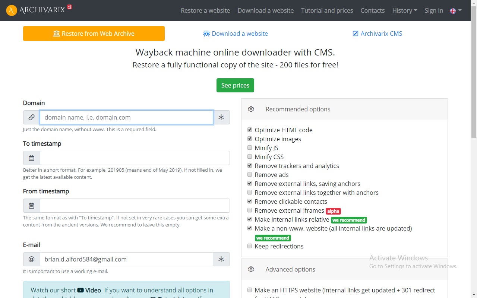Click the gear icon in Recommended options

(251, 109)
